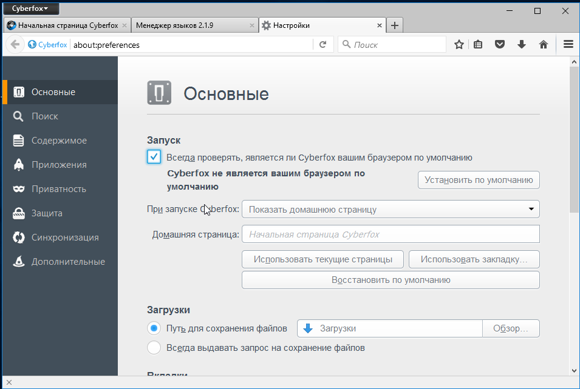The width and height of the screenshot is (580, 389).
Task: Open Дополнительные settings category
Action: [60, 262]
